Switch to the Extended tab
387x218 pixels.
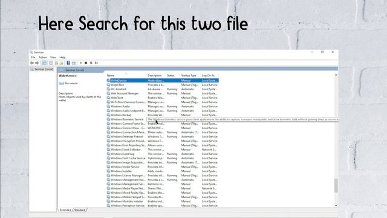(65, 210)
